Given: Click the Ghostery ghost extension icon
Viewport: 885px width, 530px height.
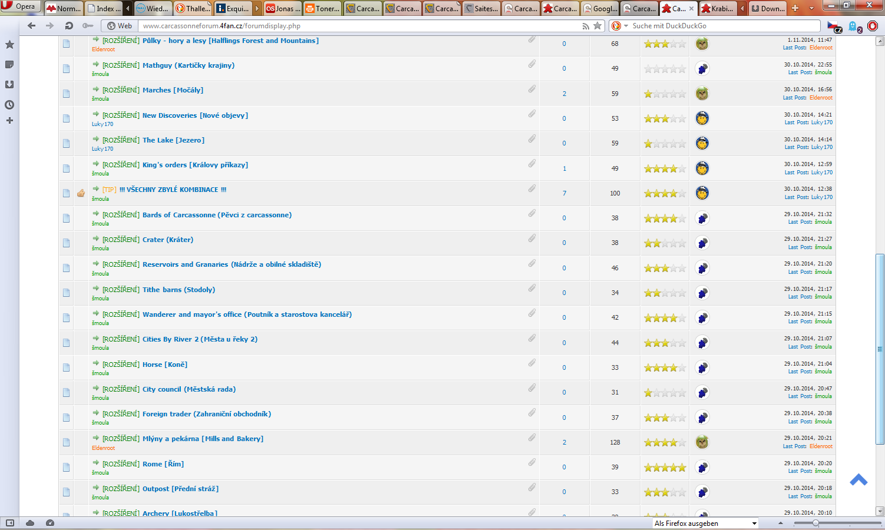Looking at the screenshot, I should tap(854, 26).
